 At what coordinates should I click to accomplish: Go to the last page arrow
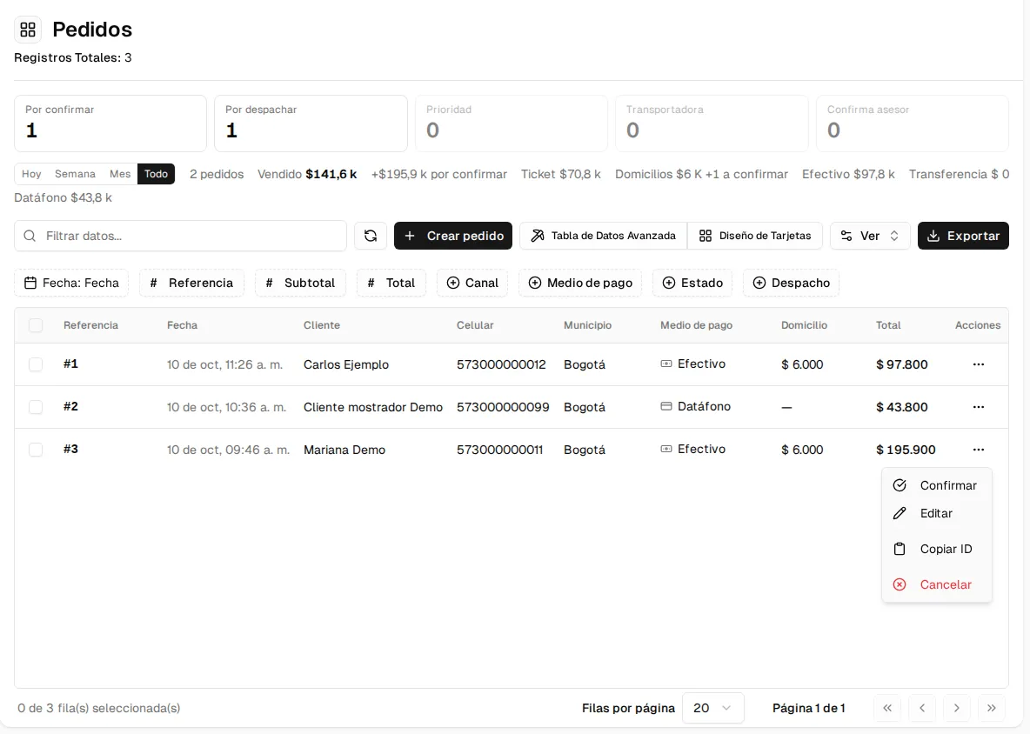[x=991, y=708]
